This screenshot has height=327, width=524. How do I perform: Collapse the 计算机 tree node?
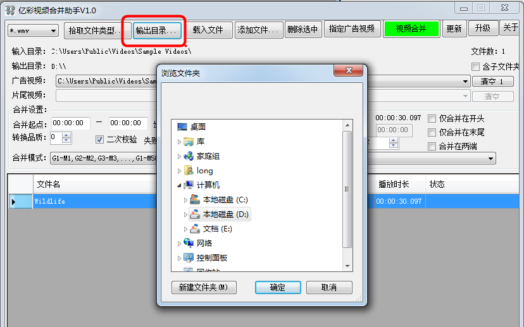[x=179, y=185]
